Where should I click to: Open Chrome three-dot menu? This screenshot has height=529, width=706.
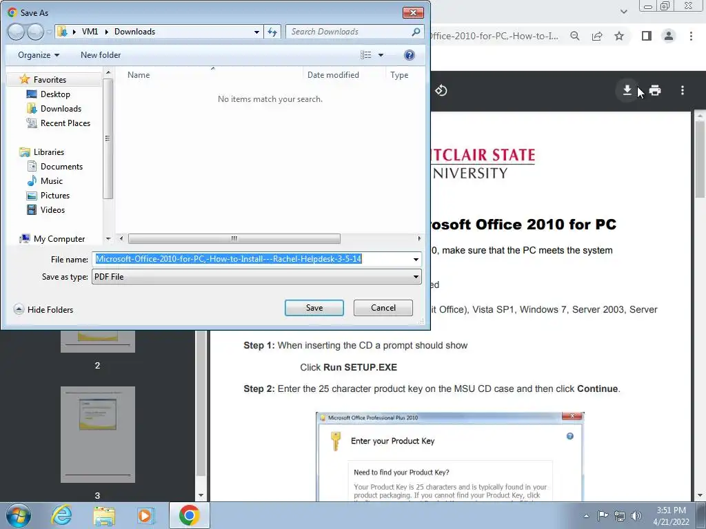691,36
